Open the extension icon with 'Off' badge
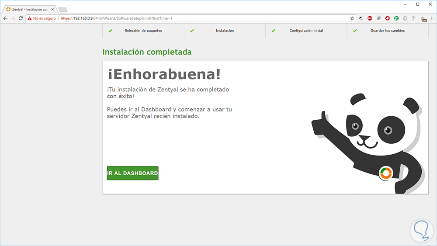Screen dimensions: 437x246 tap(423, 19)
